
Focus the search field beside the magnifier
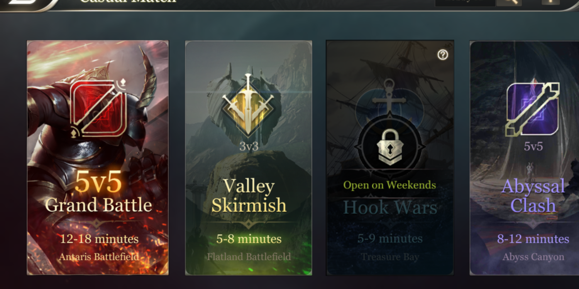(x=465, y=2)
